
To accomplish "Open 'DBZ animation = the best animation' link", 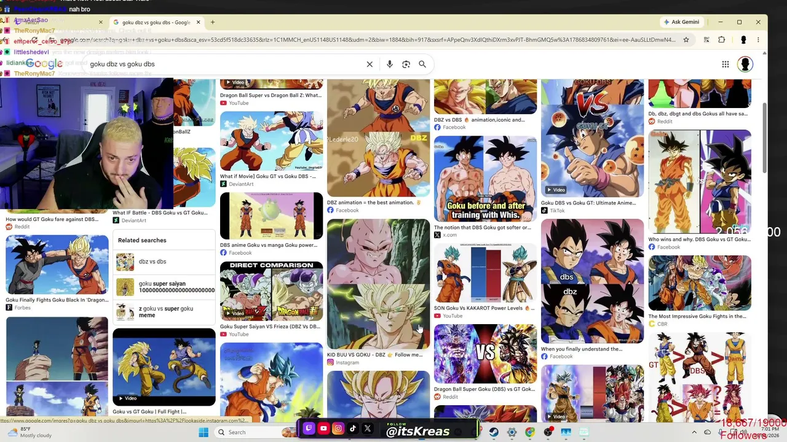I will point(374,203).
